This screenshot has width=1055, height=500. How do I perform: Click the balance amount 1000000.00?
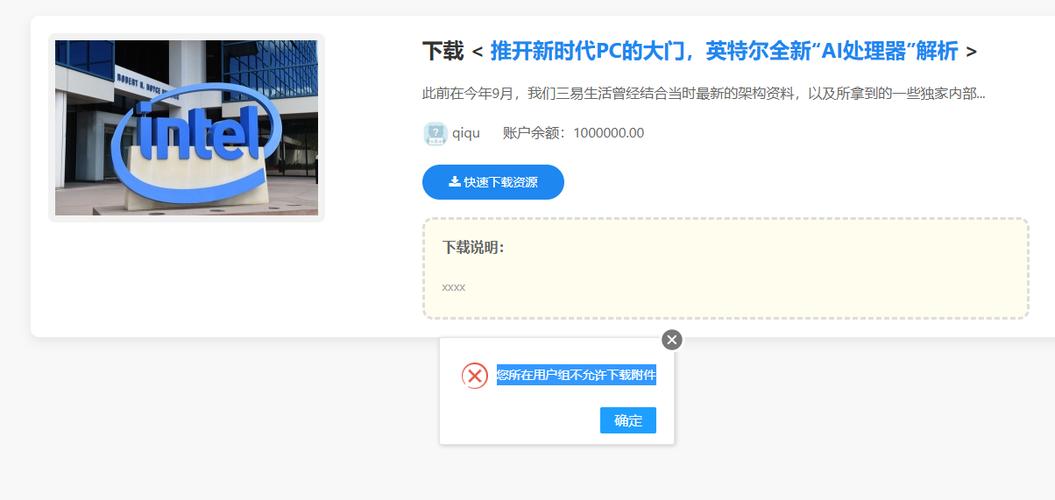click(x=609, y=133)
